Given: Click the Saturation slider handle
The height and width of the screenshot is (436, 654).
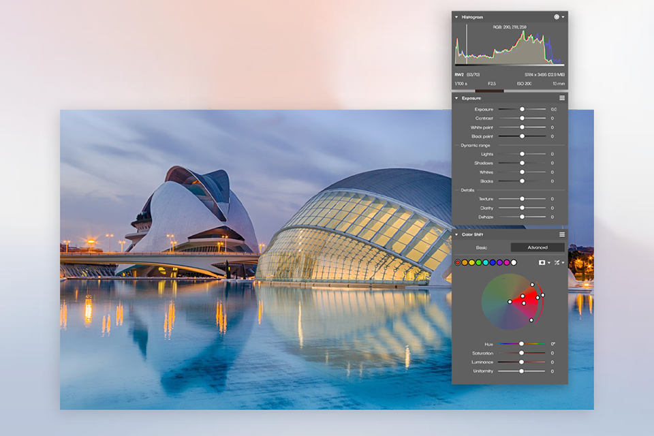Looking at the screenshot, I should [x=521, y=353].
